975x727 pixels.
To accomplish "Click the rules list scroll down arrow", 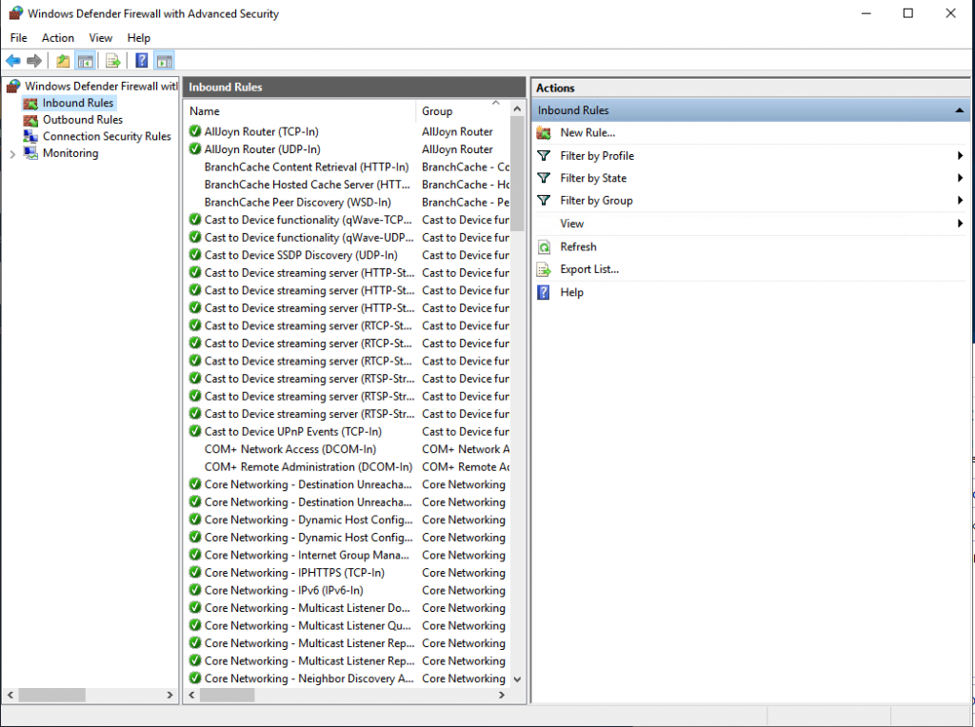I will 517,679.
